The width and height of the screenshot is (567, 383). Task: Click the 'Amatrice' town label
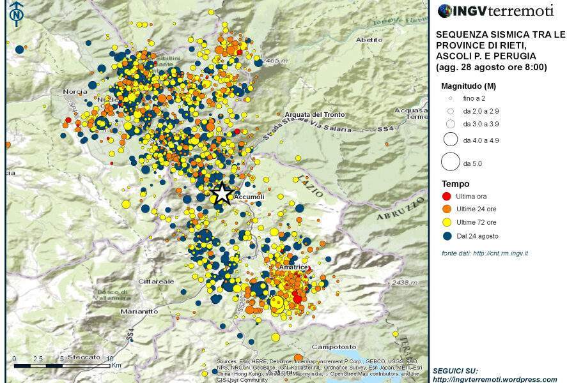pyautogui.click(x=293, y=267)
